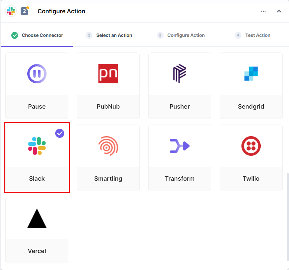
Task: Go to the Select an Action step
Action: (x=109, y=35)
